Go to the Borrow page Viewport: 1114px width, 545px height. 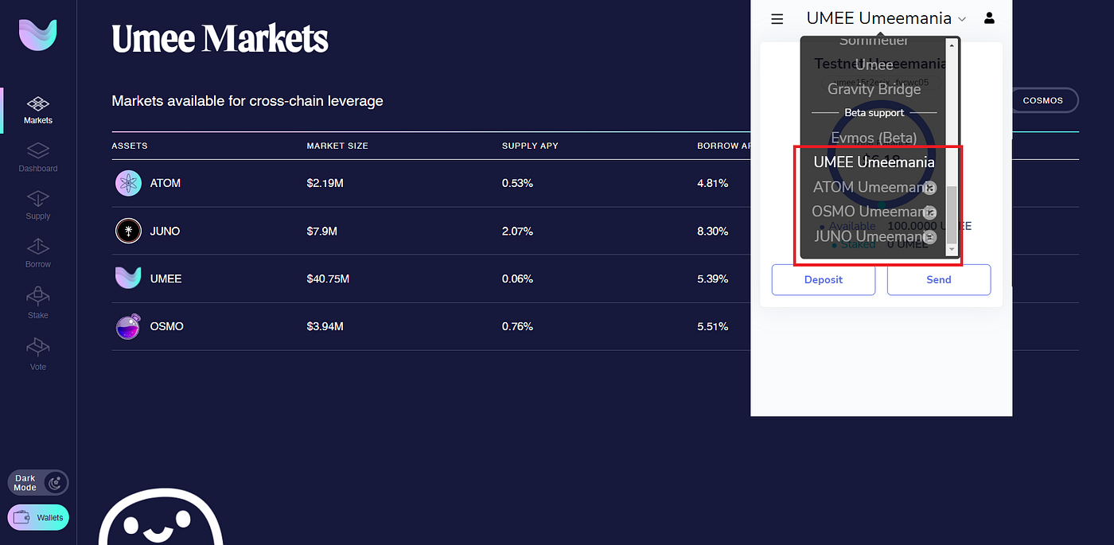[38, 253]
